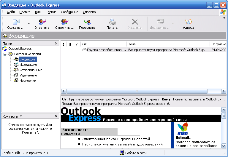This screenshot has height=157, width=228.
Task: Click the message list left scroll arrow
Action: tap(64, 91)
